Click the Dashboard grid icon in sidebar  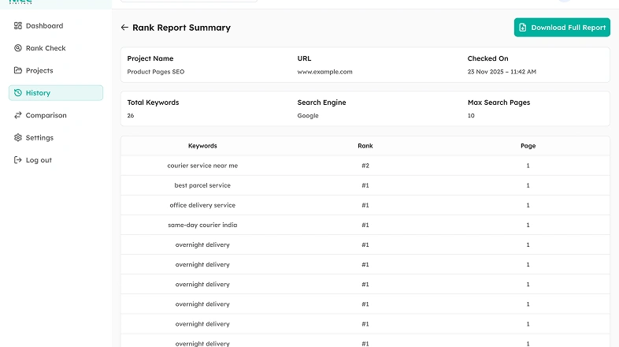click(18, 26)
